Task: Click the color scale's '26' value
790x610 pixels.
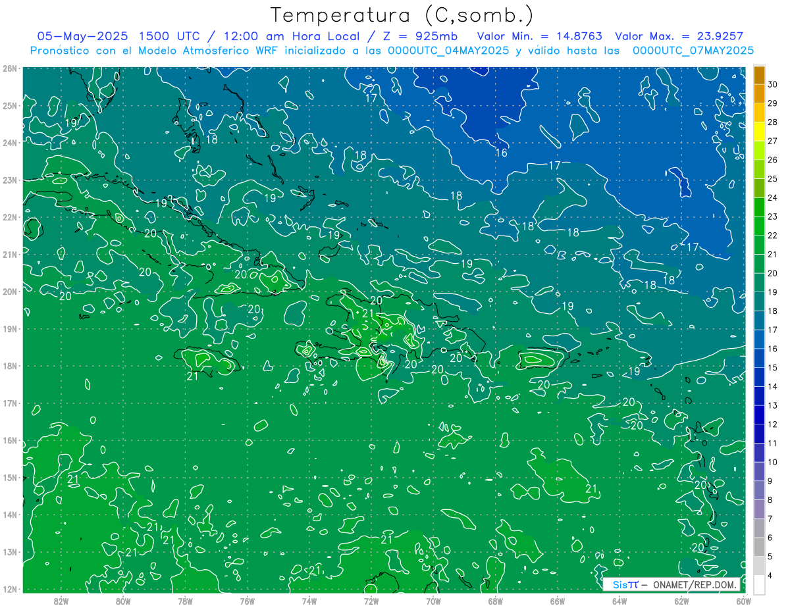Action: tap(773, 160)
